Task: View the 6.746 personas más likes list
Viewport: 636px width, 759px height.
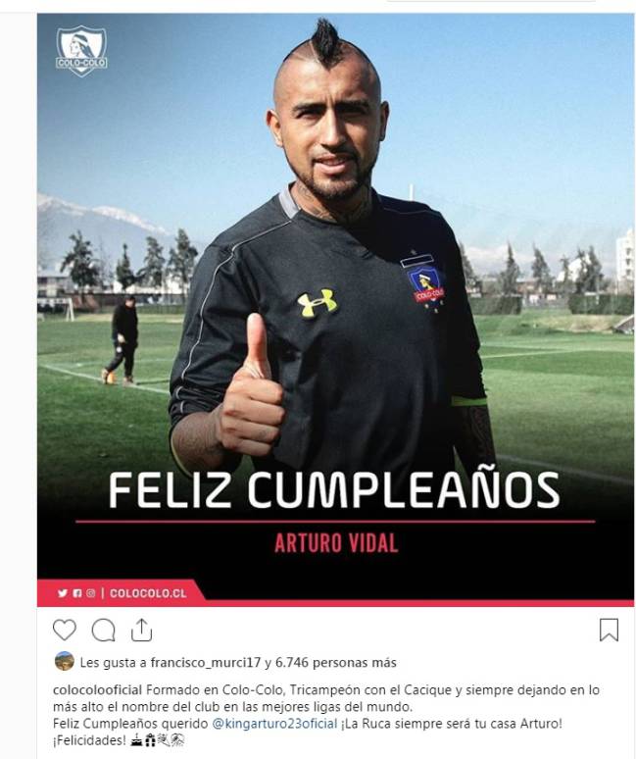Action: coord(336,662)
